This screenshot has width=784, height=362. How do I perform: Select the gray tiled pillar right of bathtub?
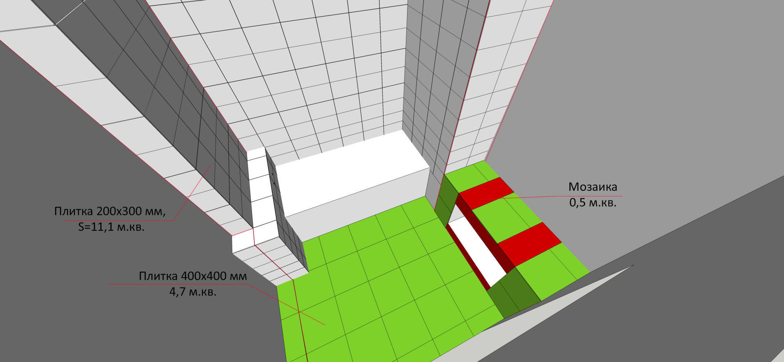click(x=433, y=102)
